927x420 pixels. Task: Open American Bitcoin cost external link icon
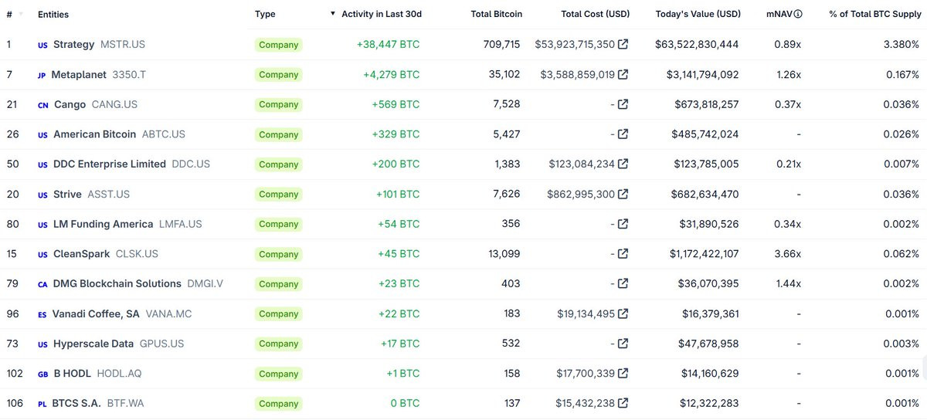pos(623,134)
